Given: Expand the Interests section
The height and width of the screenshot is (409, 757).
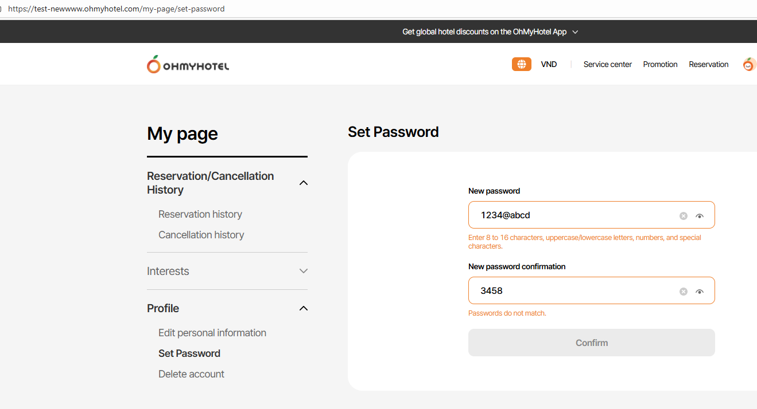Looking at the screenshot, I should pos(304,271).
